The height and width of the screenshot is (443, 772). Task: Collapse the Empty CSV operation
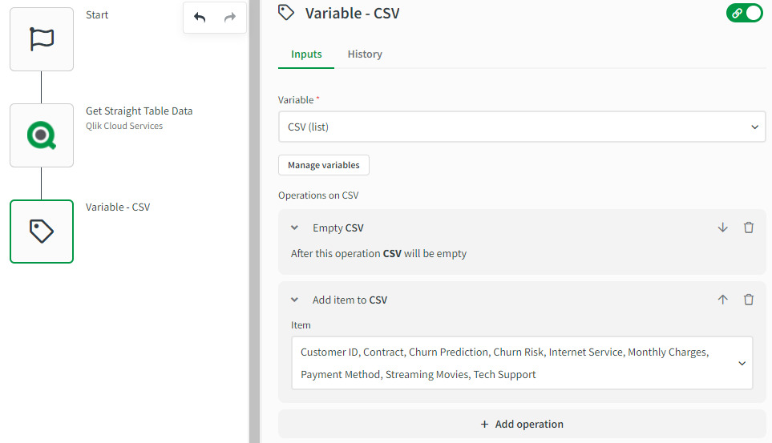click(x=295, y=228)
